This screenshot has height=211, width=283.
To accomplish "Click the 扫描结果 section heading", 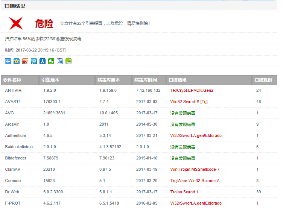I will click(15, 6).
